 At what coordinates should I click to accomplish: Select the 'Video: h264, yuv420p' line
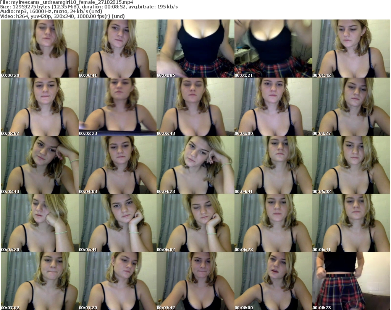(62, 16)
